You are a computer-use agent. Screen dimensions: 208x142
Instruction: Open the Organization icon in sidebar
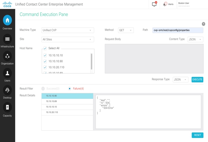click(7, 56)
